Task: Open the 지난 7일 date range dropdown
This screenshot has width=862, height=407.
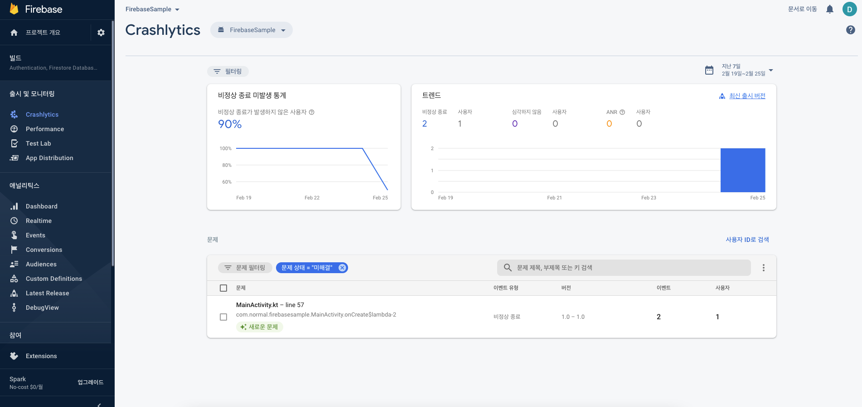Action: point(747,70)
